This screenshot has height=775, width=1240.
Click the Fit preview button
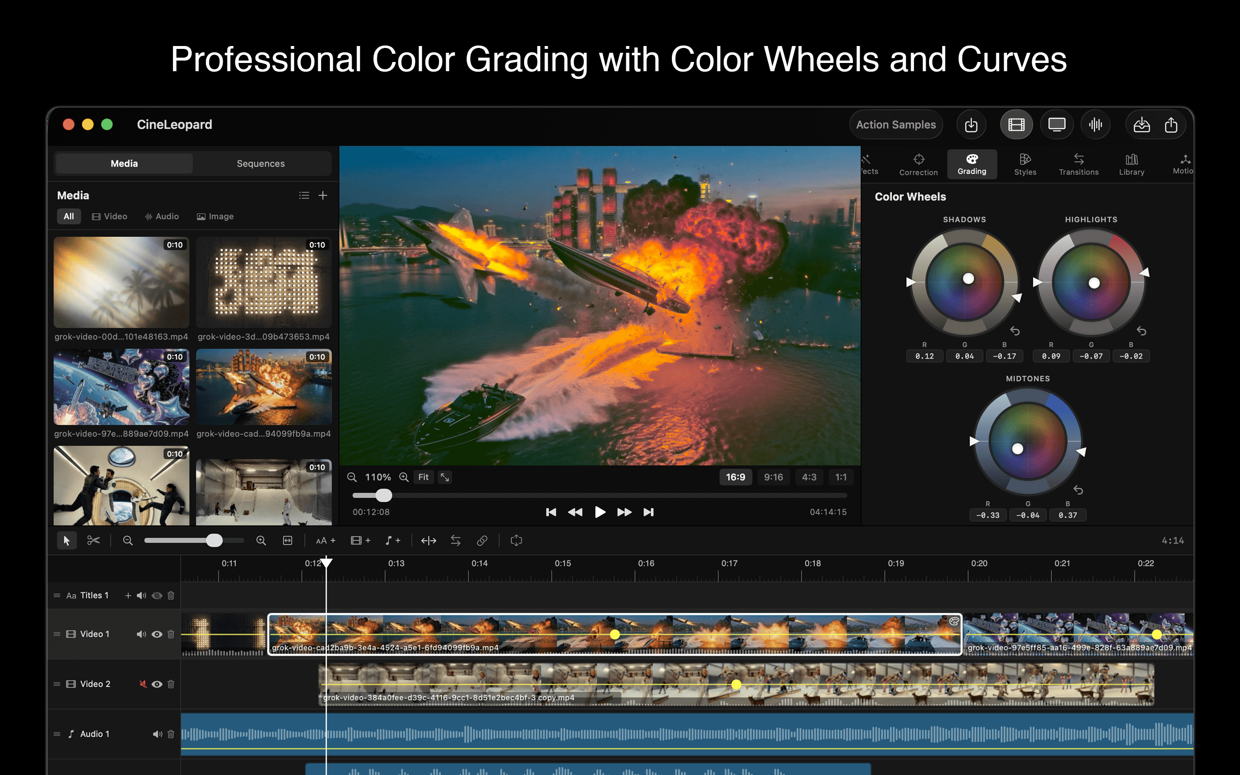pyautogui.click(x=423, y=477)
